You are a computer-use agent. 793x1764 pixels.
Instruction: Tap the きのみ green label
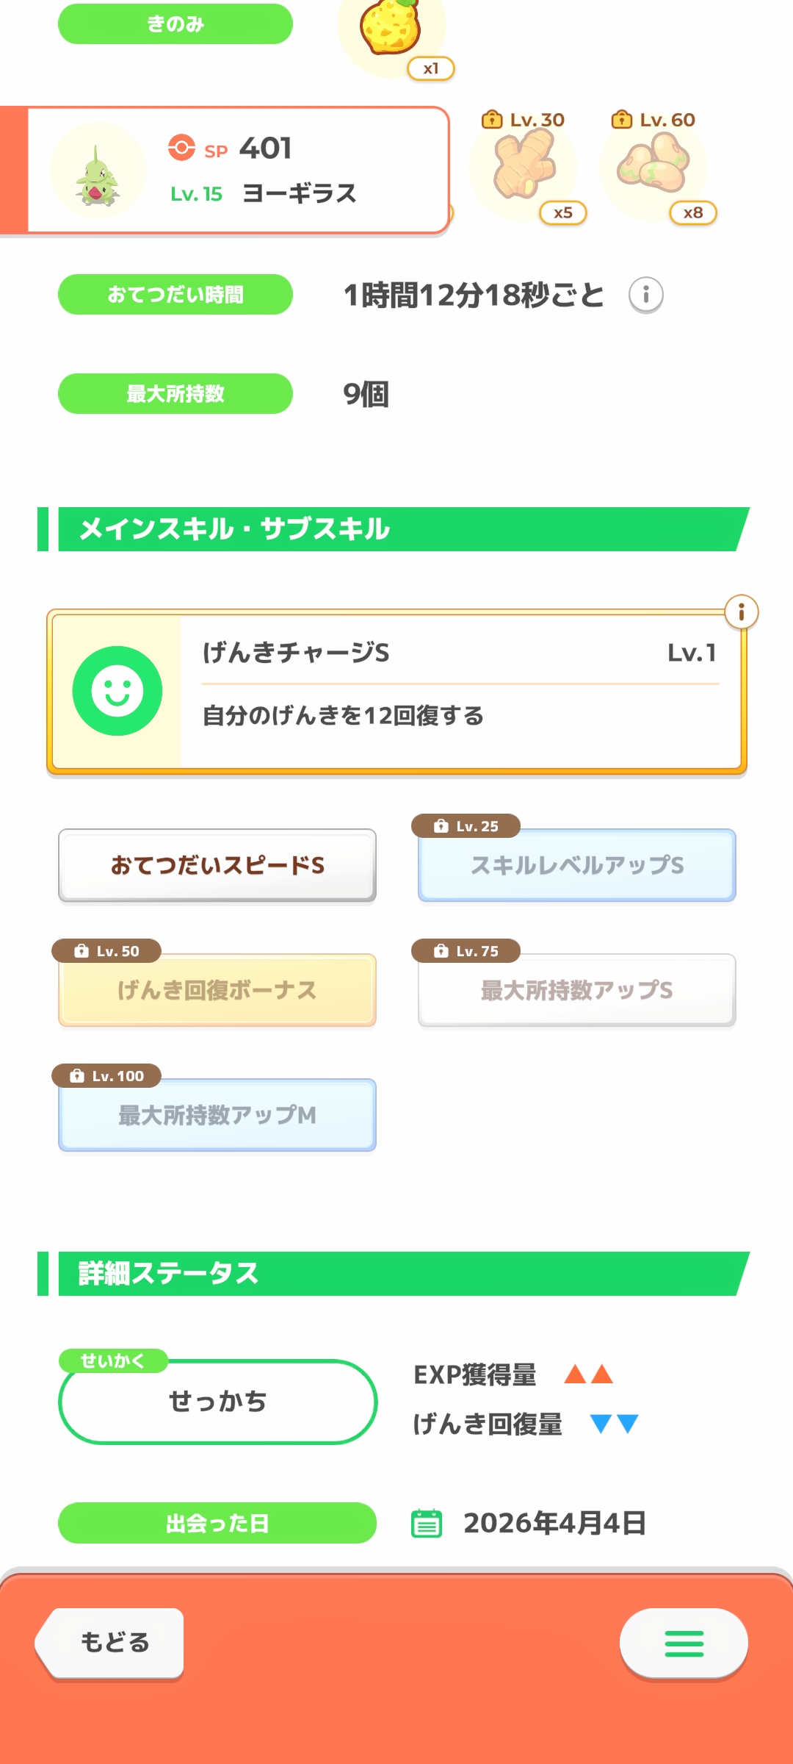(175, 24)
